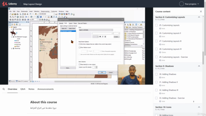Click List By Drawing Order icon
The width and height of the screenshot is (206, 116).
tap(10, 24)
